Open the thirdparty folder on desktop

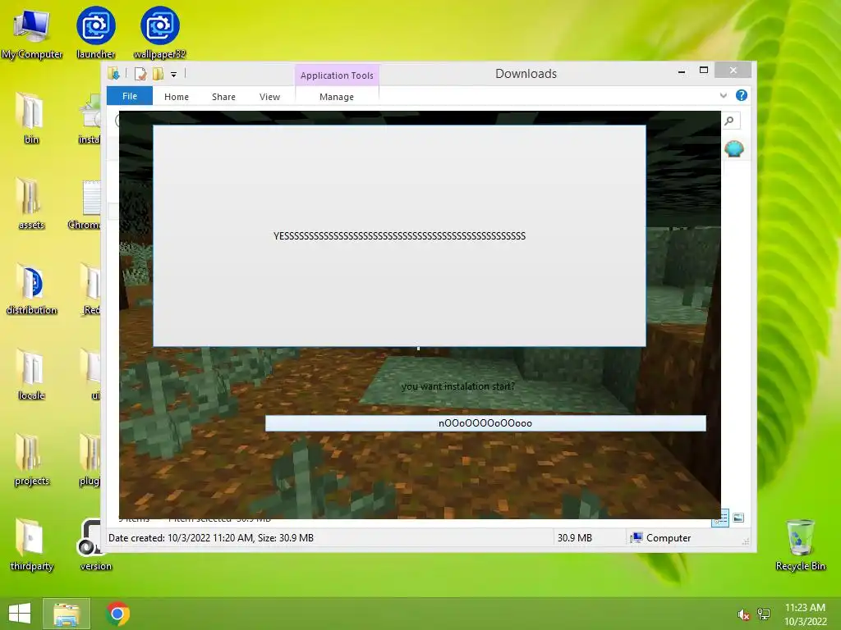pos(31,545)
